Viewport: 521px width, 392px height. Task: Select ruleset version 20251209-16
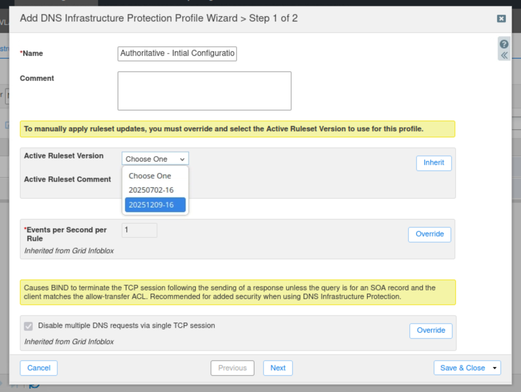[x=155, y=205]
